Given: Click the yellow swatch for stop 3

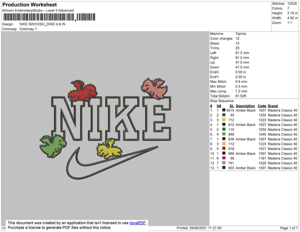Looking at the screenshot, I should [x=224, y=120].
